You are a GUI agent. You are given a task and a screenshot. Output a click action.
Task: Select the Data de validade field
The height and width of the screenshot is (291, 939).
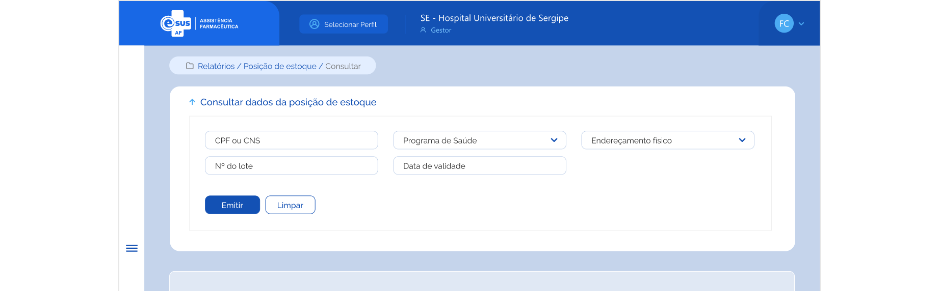coord(479,166)
